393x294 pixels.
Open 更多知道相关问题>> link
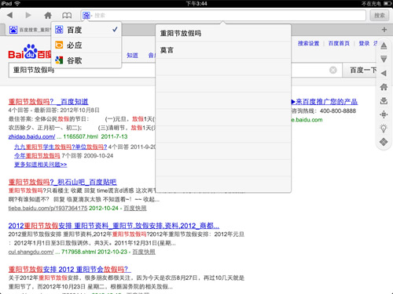pos(40,165)
